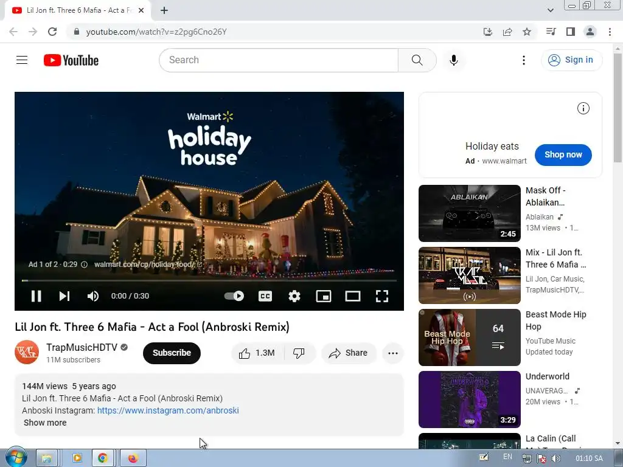Open ad information circle icon in sidebar

pyautogui.click(x=583, y=108)
